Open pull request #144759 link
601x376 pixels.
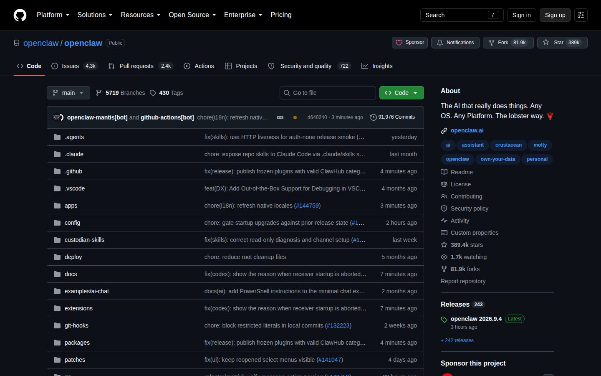307,206
